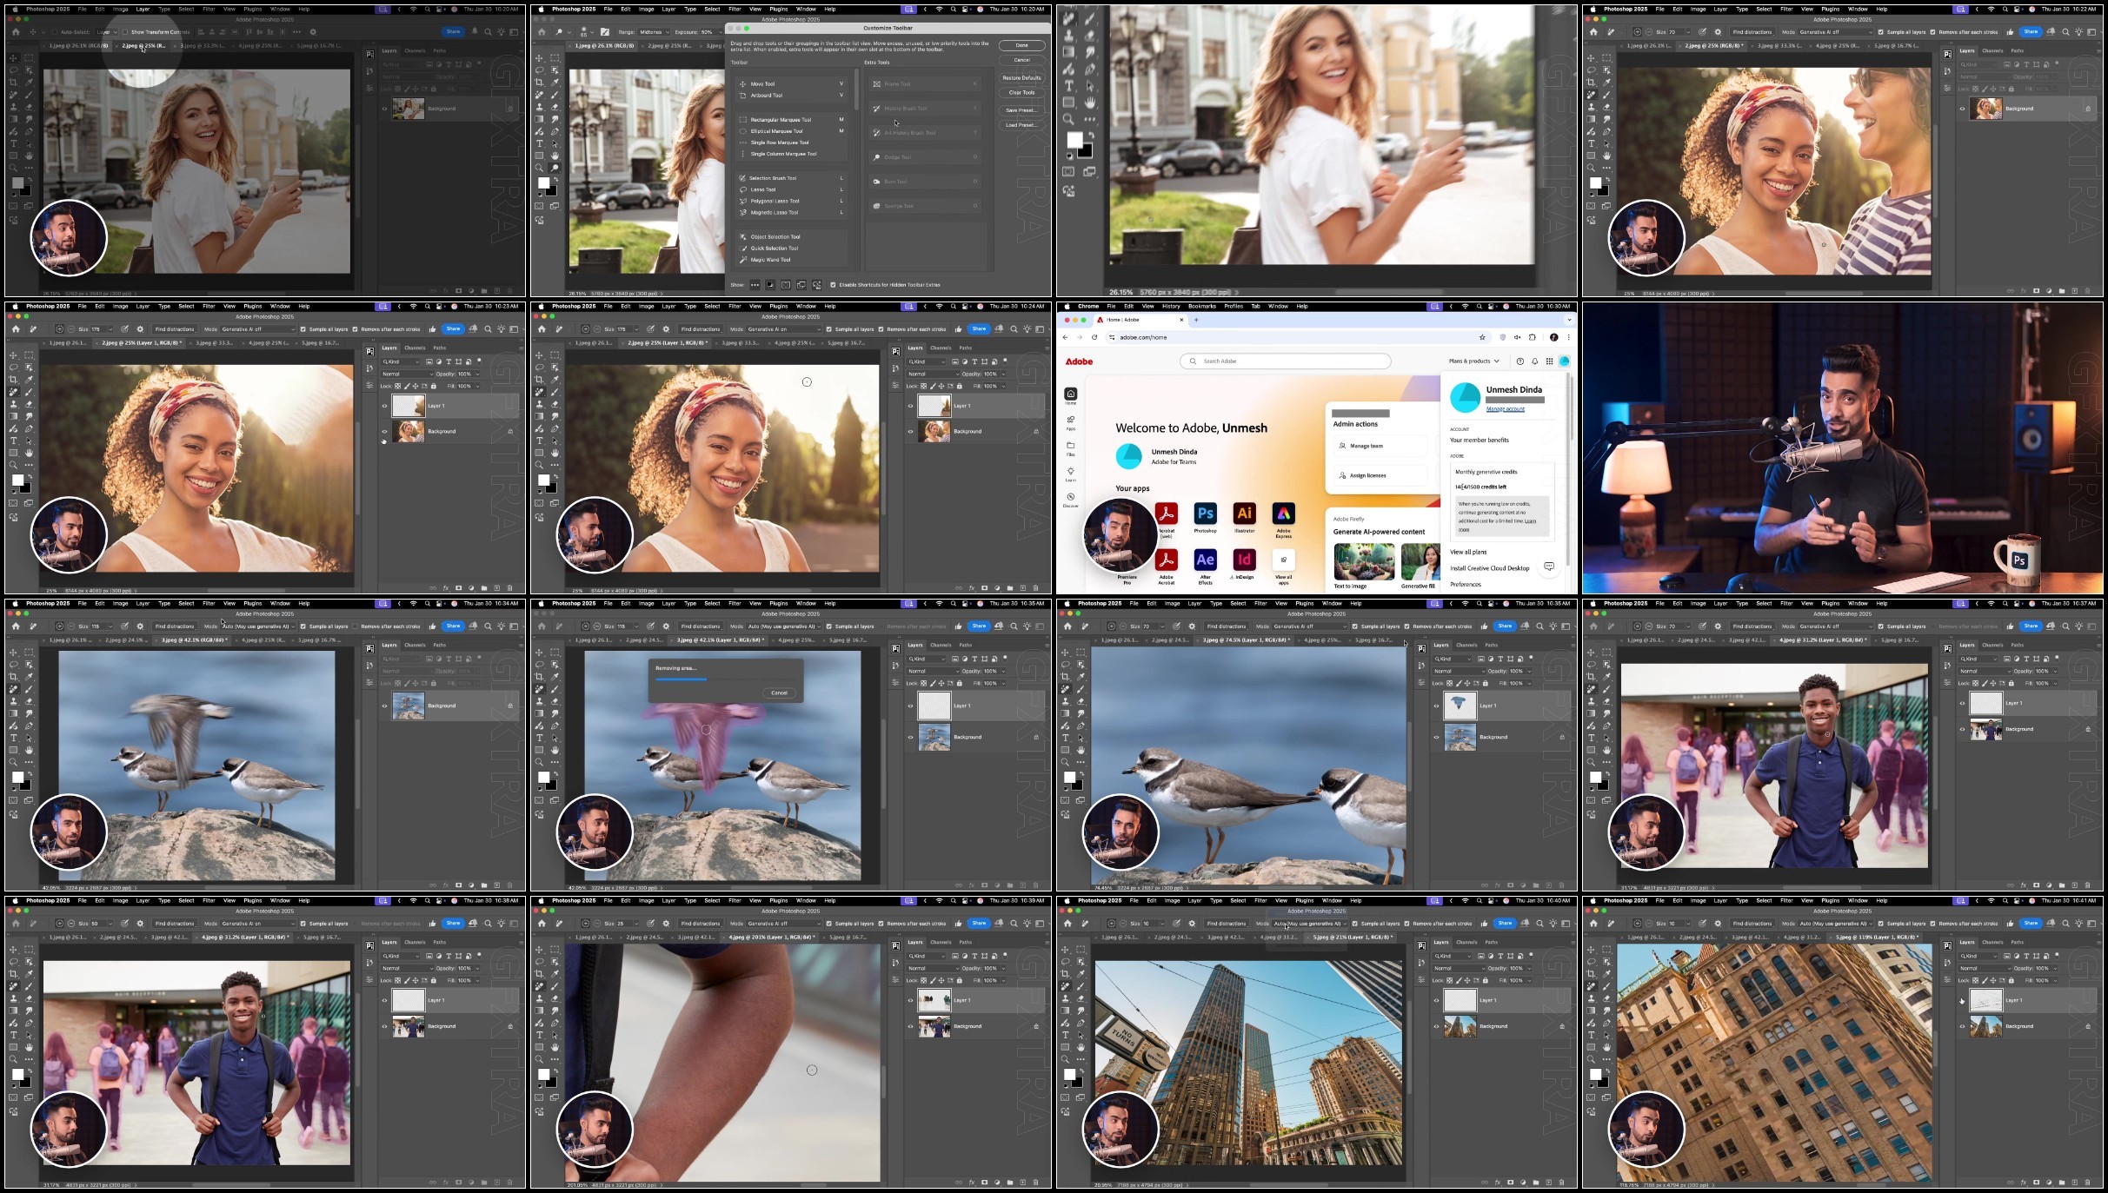Switch to Channels tab in the 5.jpeg @ 119% frame

(x=1992, y=942)
